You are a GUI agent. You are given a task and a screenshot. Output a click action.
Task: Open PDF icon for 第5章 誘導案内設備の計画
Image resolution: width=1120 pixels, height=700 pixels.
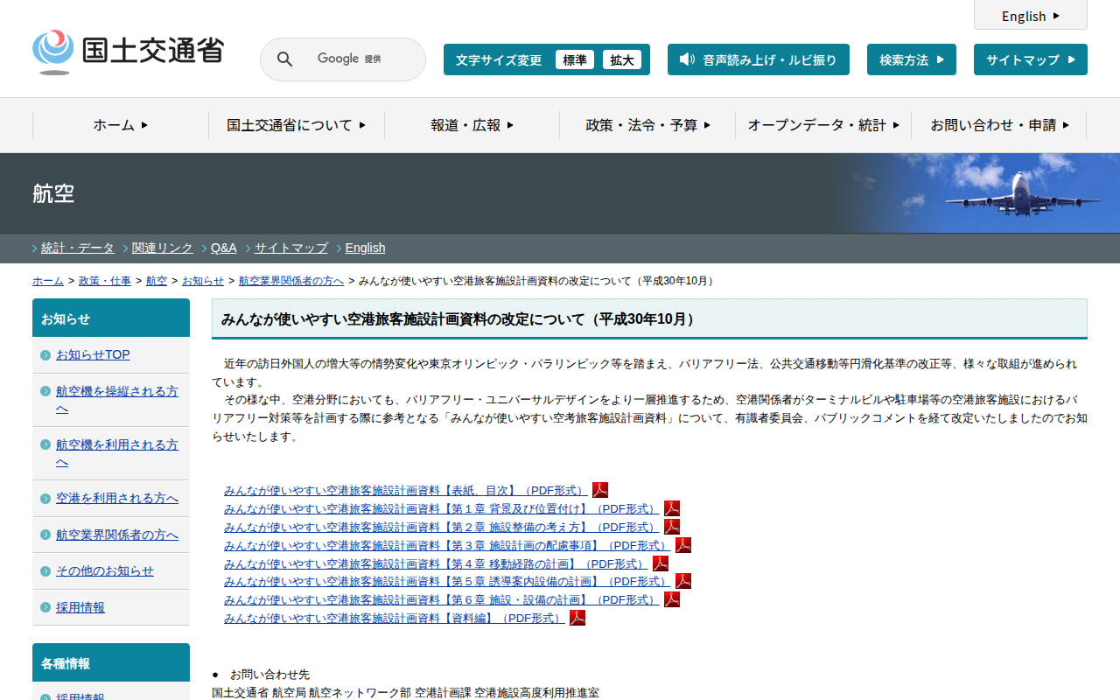tap(683, 581)
